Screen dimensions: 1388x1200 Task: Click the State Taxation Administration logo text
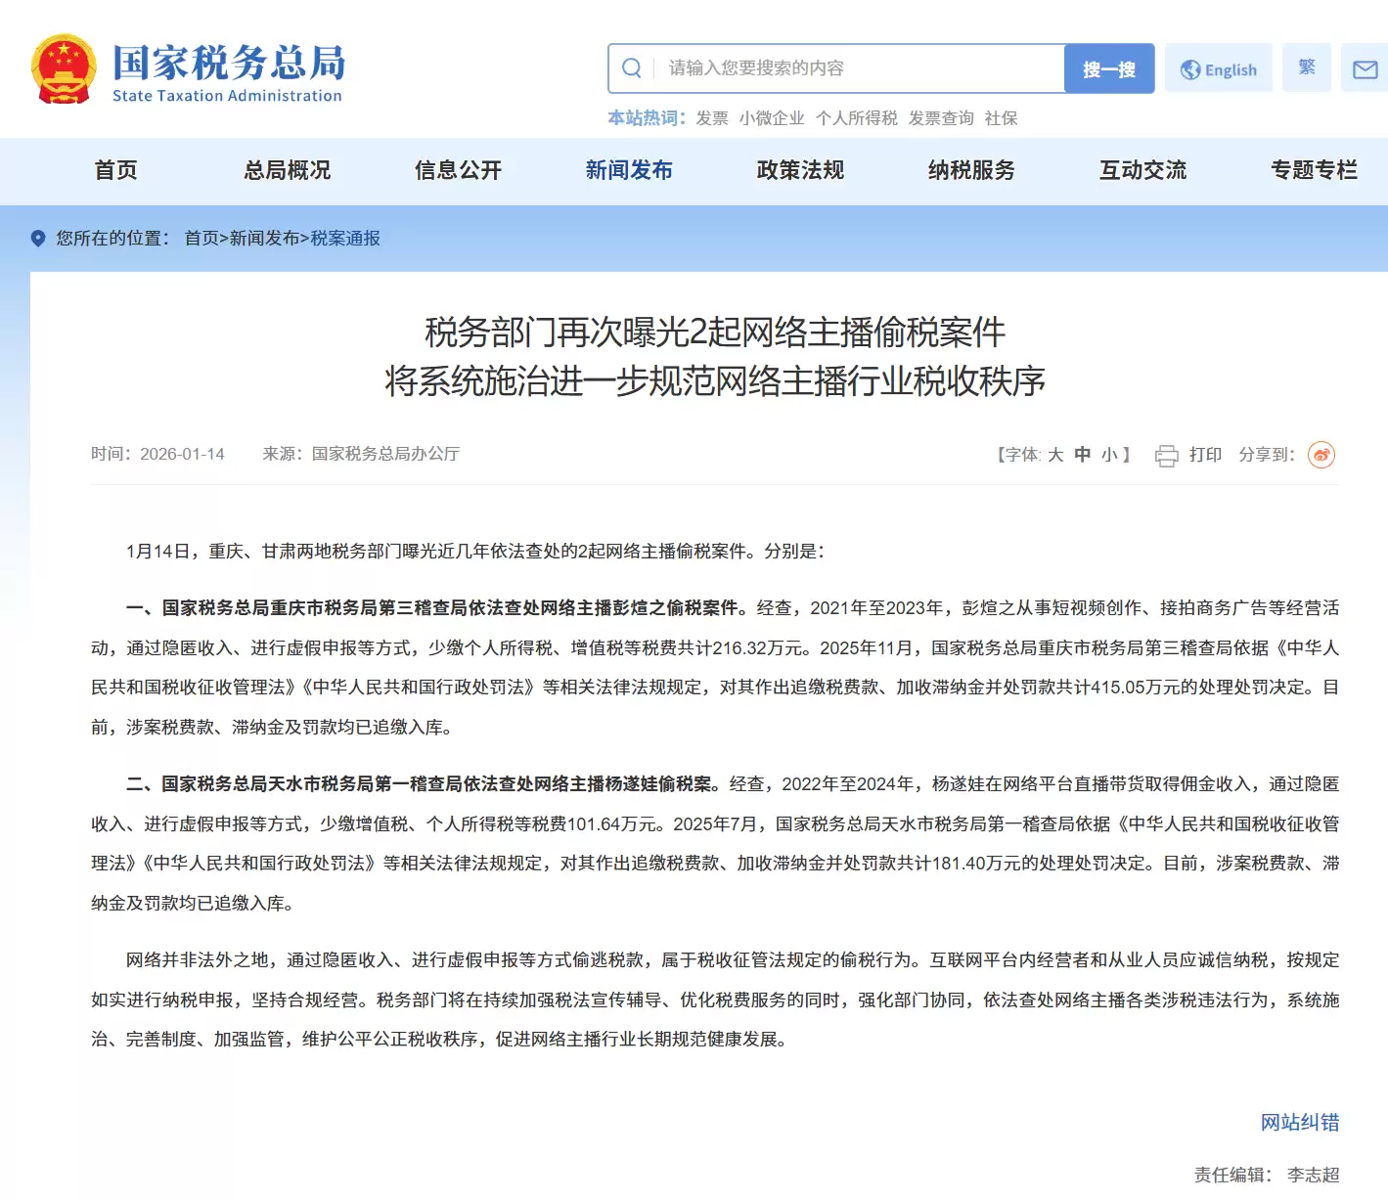tap(227, 71)
